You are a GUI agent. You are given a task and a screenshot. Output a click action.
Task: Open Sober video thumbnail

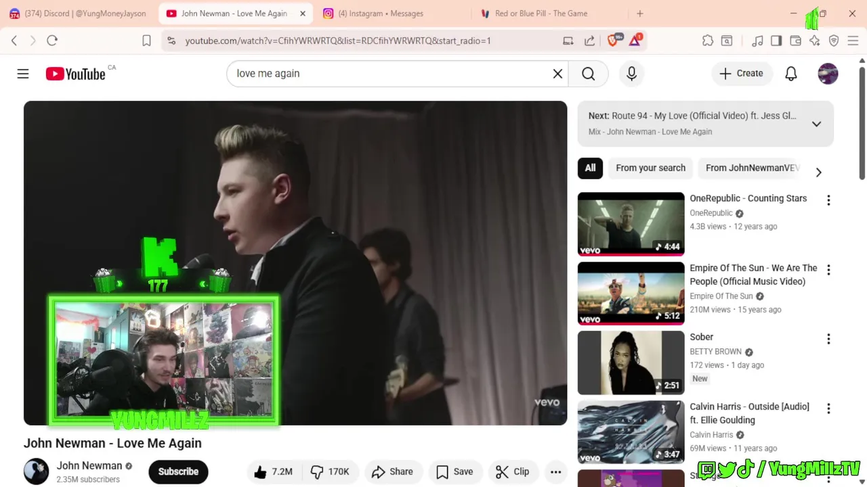(631, 363)
